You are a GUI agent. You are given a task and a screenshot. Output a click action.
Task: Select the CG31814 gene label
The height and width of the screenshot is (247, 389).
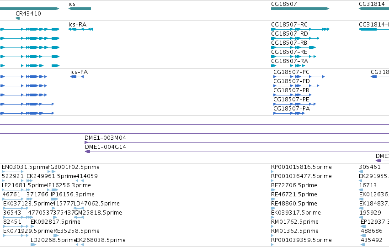[x=372, y=4]
